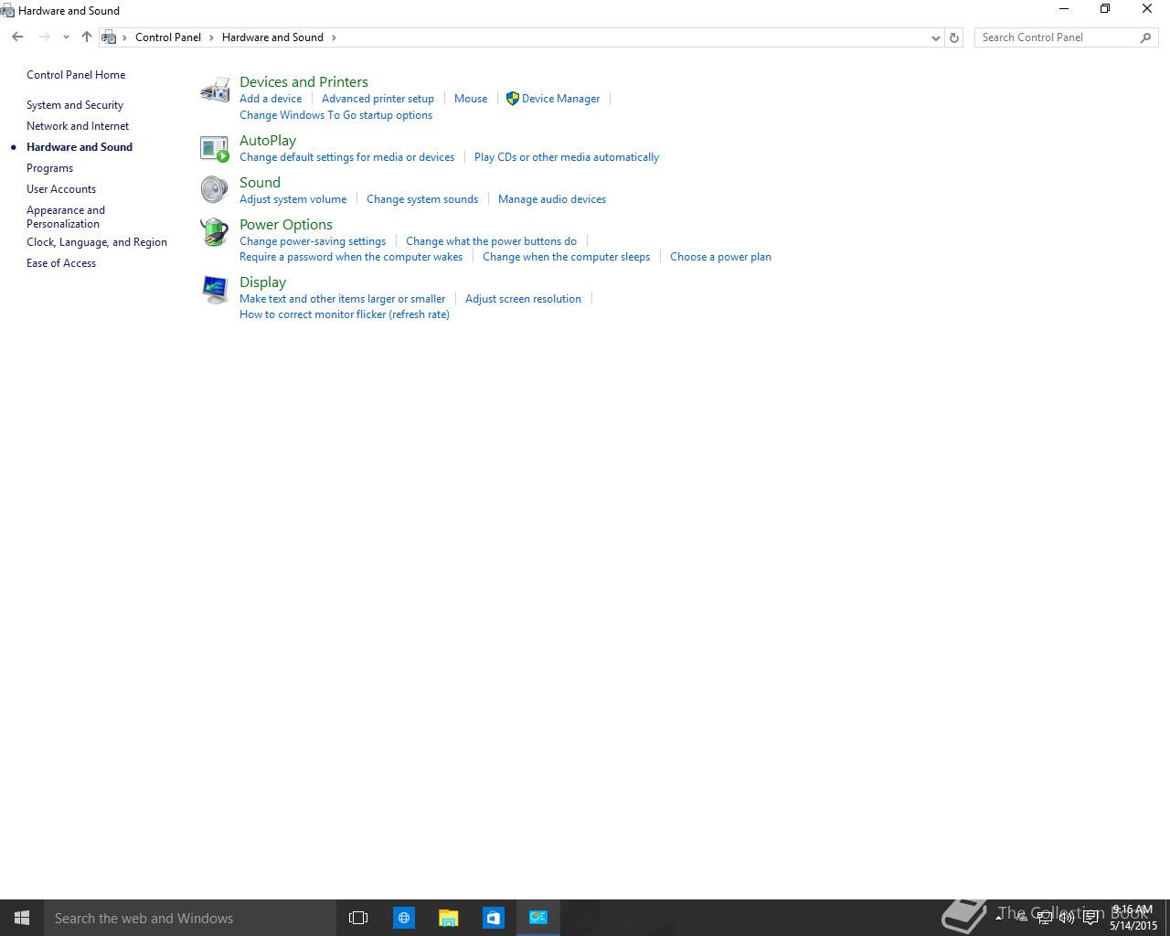Change what the power buttons do
The width and height of the screenshot is (1170, 936).
point(491,241)
